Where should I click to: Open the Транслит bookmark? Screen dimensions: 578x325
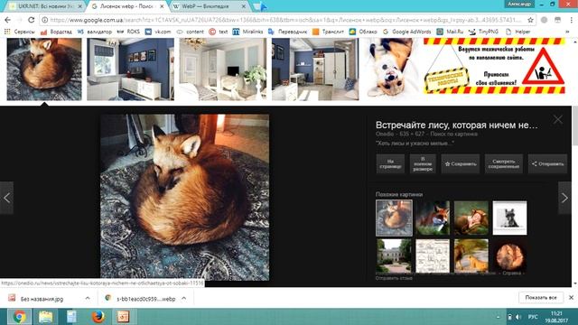(x=328, y=32)
